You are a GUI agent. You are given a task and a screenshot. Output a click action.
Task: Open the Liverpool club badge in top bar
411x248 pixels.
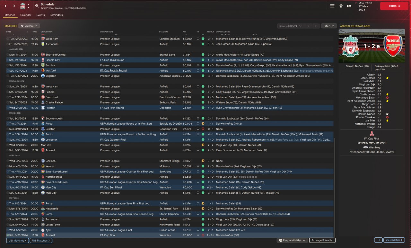pos(22,6)
